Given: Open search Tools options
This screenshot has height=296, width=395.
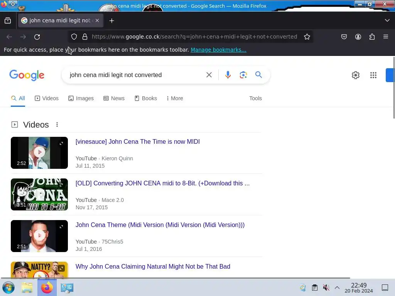Looking at the screenshot, I should coord(255,98).
